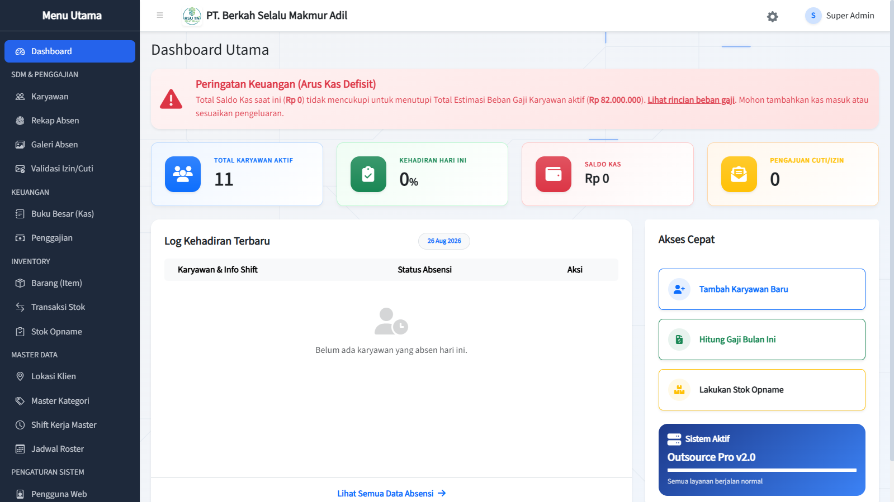The width and height of the screenshot is (894, 502).
Task: Click the add-user icon in Tambah Karyawan Baru
Action: [679, 289]
